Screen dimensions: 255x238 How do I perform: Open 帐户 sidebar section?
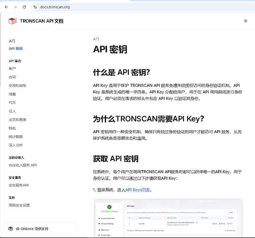tap(12, 68)
